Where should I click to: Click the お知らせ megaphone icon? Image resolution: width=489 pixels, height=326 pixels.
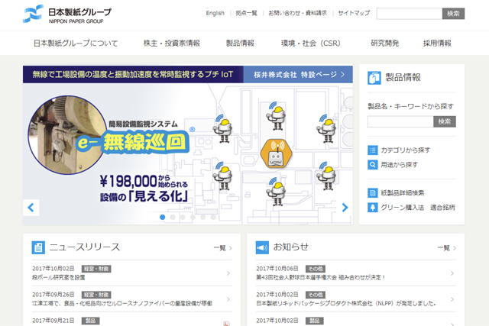tap(262, 247)
